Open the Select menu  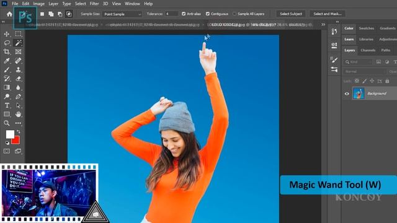80,4
